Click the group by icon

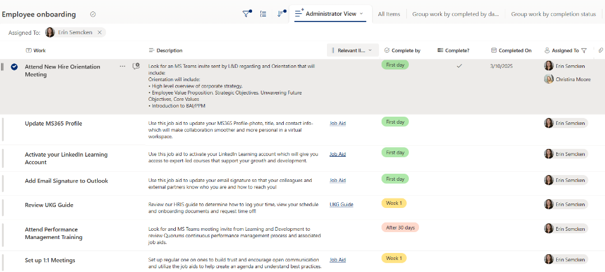[263, 14]
